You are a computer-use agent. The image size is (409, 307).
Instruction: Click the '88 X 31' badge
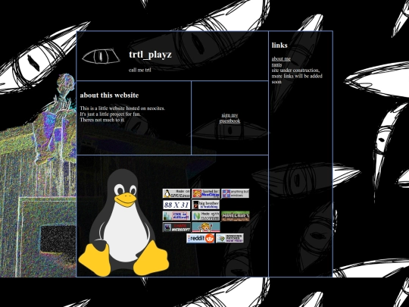coord(176,205)
